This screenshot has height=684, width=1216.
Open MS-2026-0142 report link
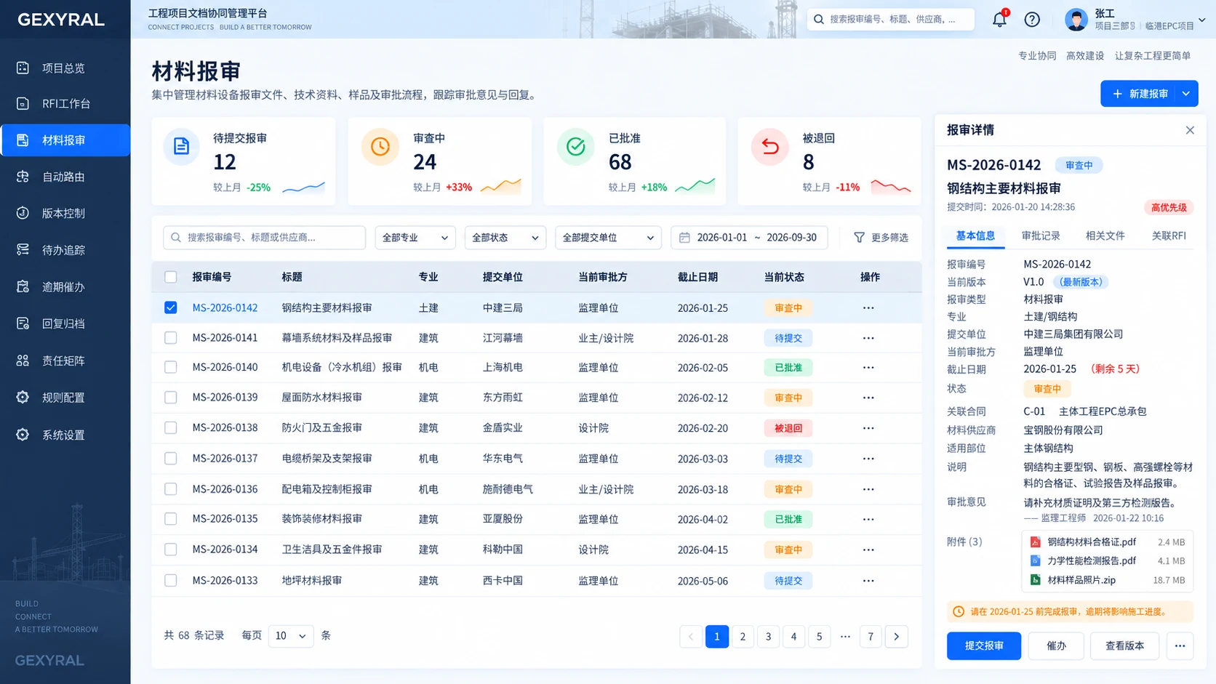[225, 307]
